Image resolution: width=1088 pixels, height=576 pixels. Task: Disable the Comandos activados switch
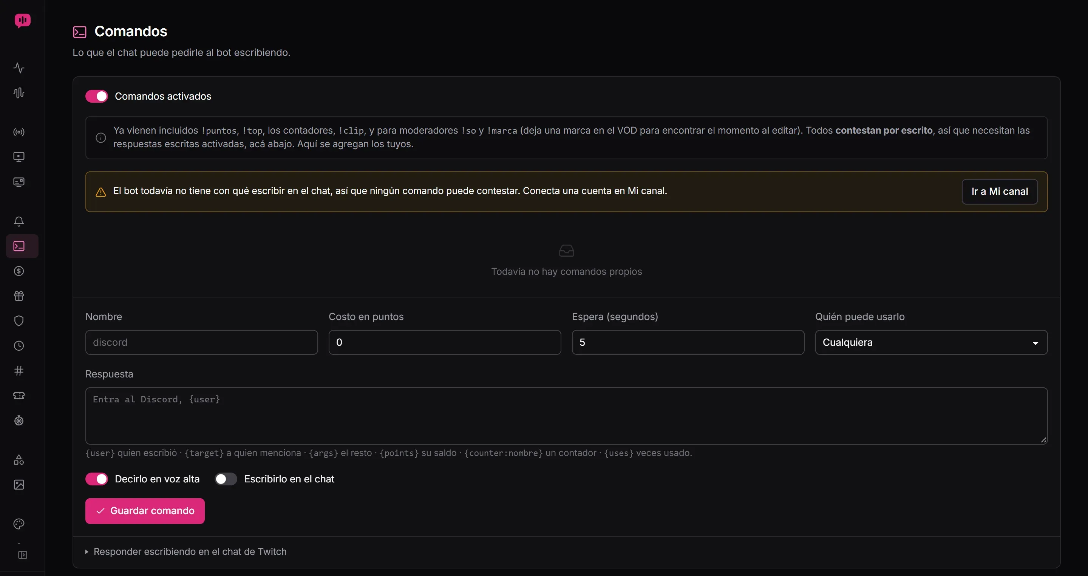[97, 96]
